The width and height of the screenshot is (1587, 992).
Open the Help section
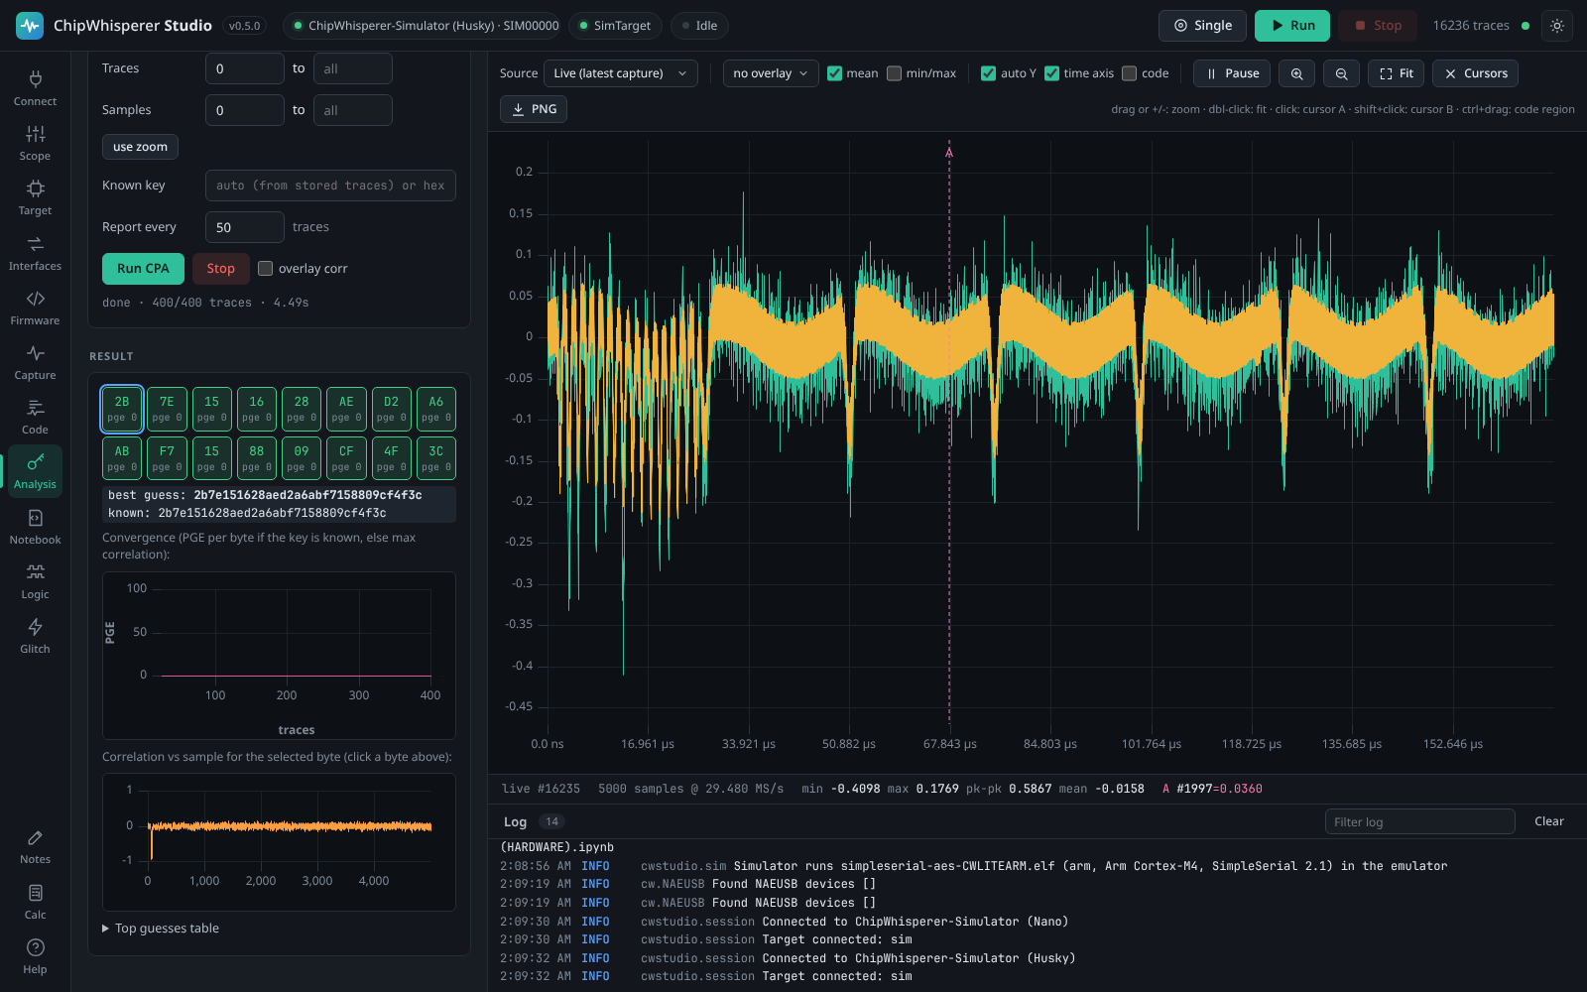click(35, 956)
